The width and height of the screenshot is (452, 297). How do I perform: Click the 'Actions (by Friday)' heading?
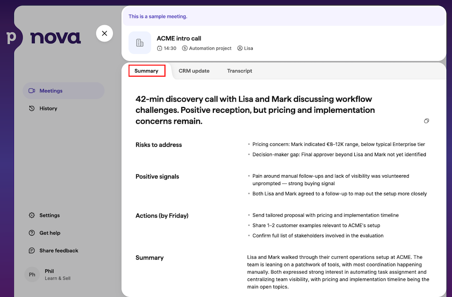tap(162, 216)
